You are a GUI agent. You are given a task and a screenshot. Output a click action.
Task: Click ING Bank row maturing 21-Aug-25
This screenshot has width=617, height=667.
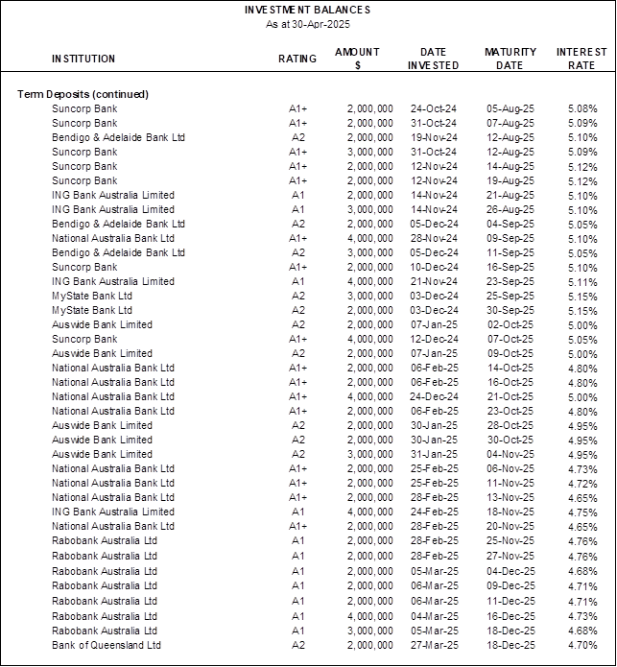[113, 195]
